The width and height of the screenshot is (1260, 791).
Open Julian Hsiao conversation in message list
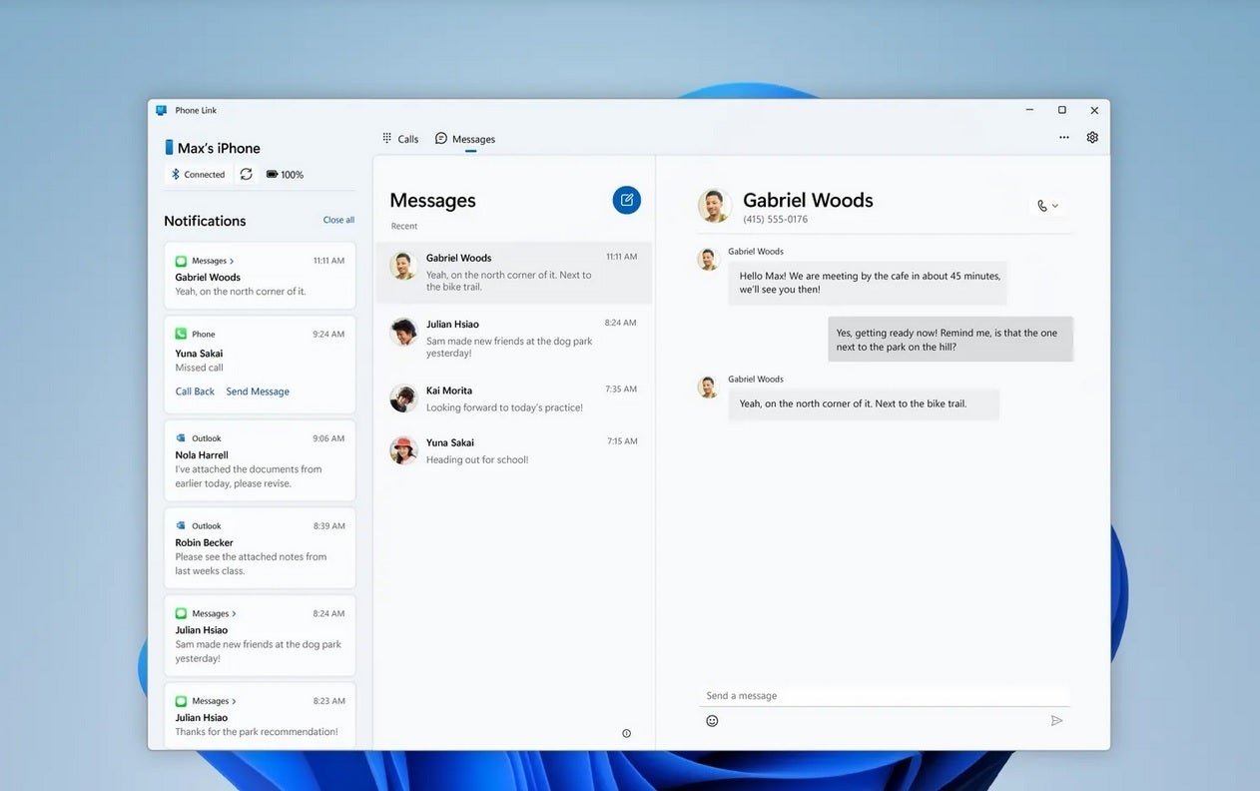pos(514,339)
